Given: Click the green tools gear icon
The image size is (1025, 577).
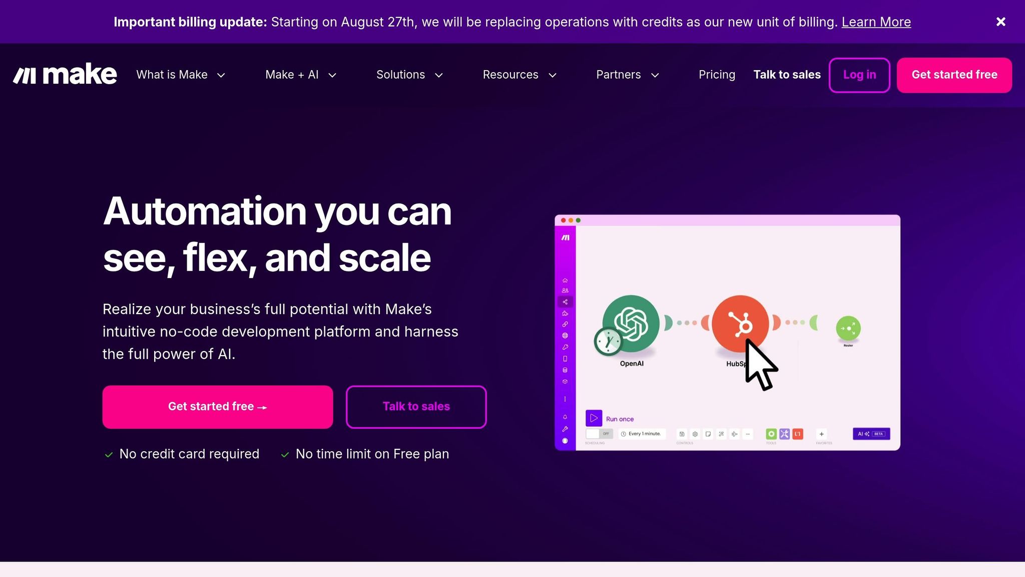Looking at the screenshot, I should [x=771, y=434].
